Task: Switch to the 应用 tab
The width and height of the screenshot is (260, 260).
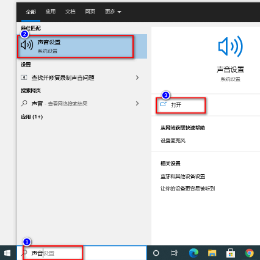Action: click(51, 12)
